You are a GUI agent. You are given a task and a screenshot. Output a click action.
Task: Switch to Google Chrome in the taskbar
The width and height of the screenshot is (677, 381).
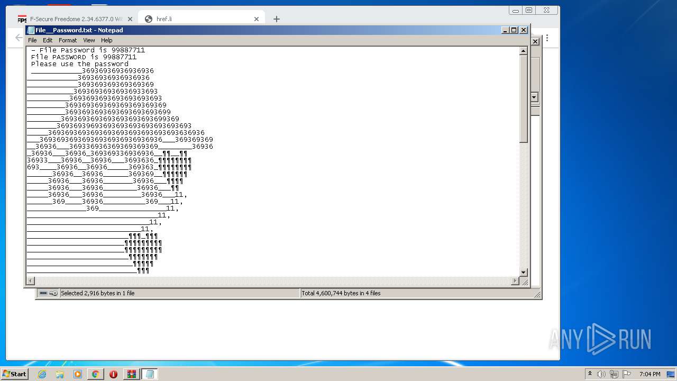[95, 374]
